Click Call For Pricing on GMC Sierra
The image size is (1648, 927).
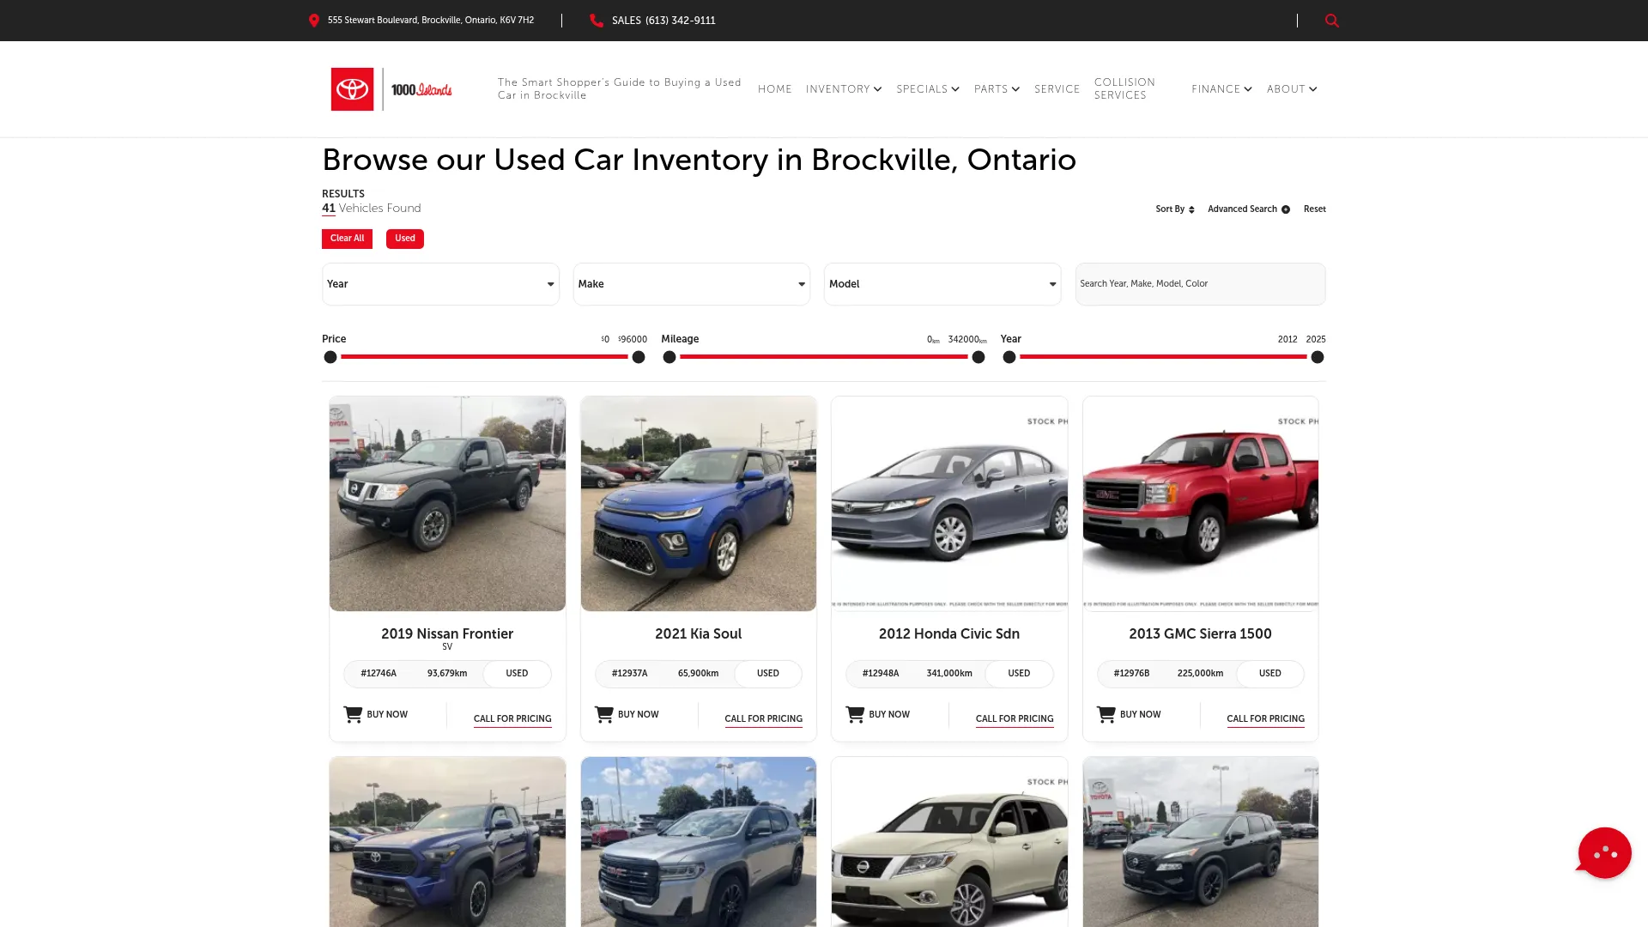pos(1265,719)
